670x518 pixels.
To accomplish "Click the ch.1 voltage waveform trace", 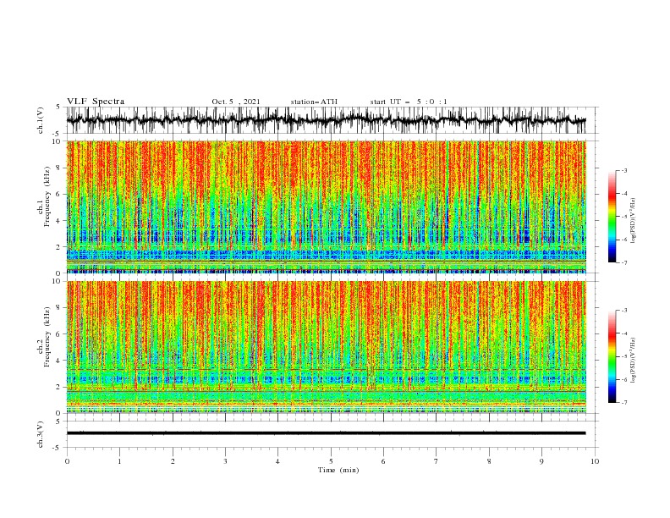I will (326, 120).
